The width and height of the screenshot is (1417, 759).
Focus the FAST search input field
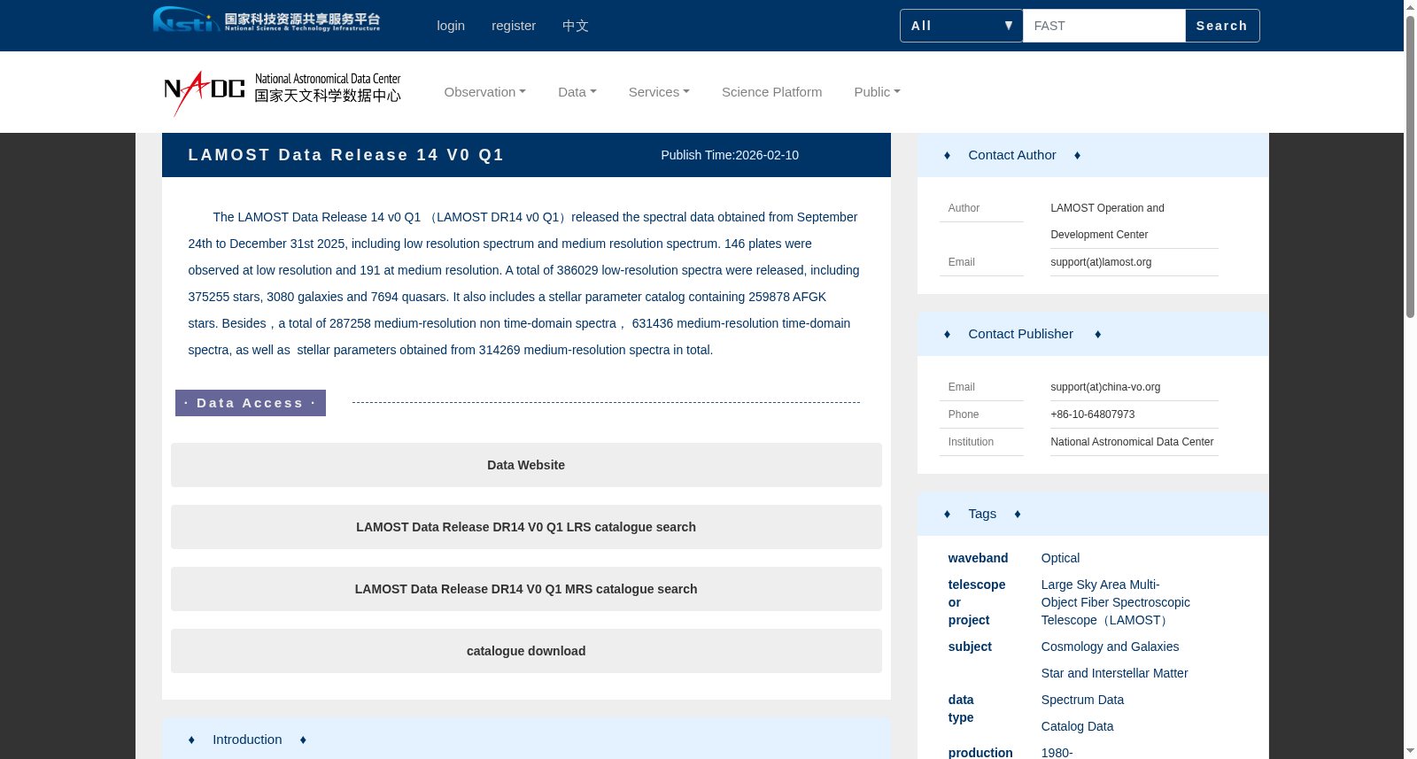pyautogui.click(x=1103, y=26)
